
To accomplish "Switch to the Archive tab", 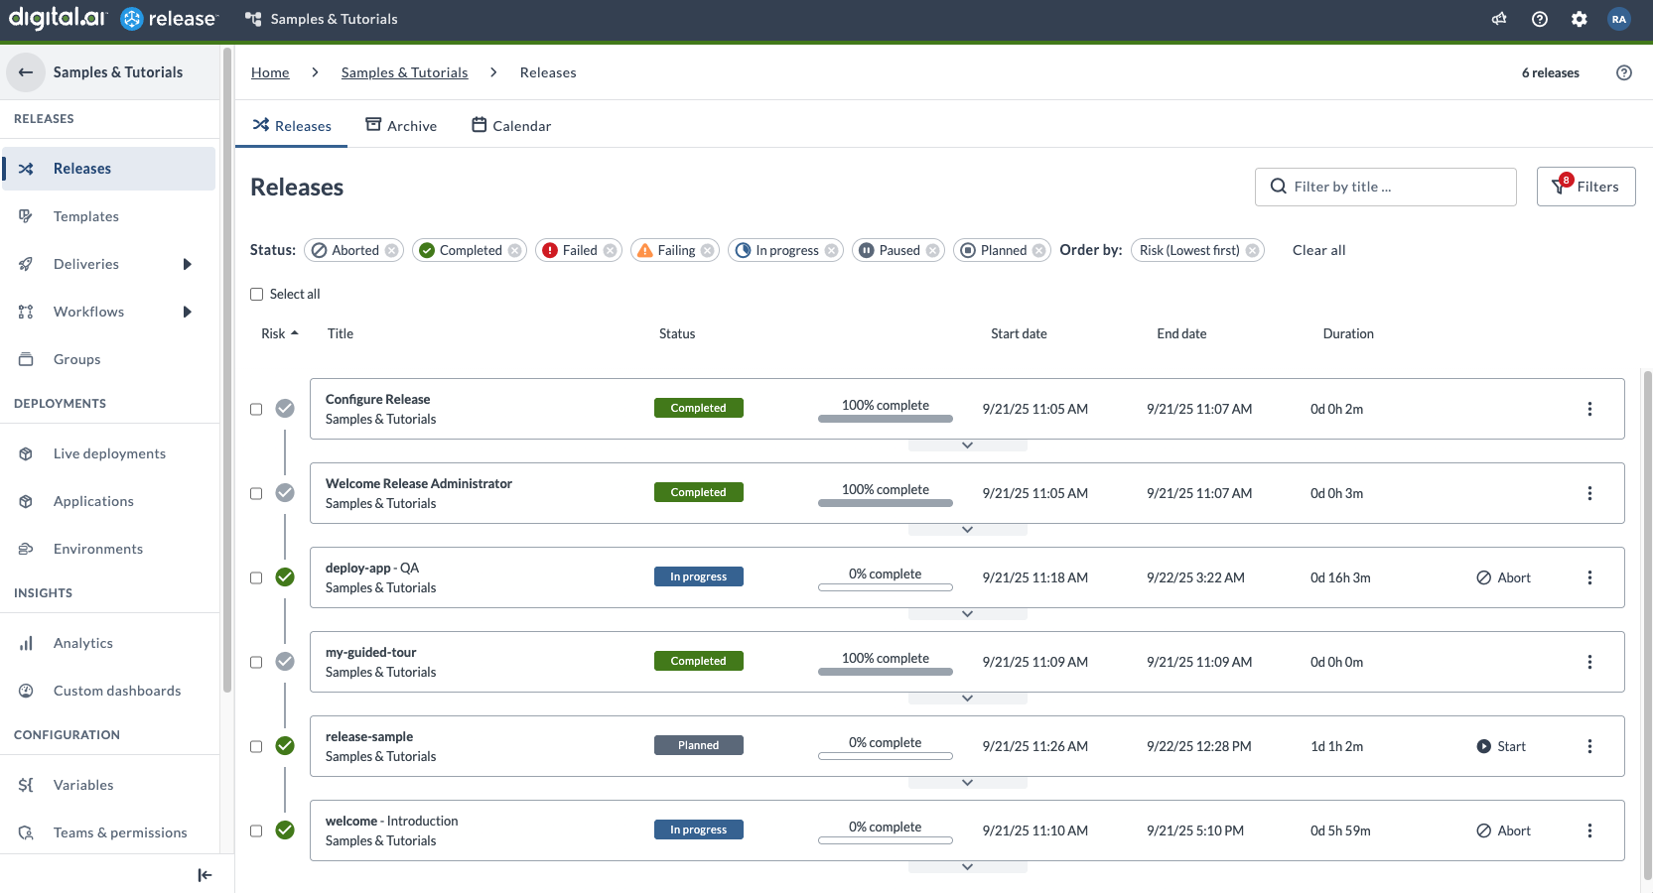I will [401, 126].
